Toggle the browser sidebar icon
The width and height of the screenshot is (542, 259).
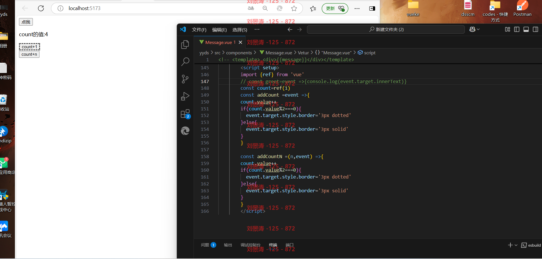point(372,8)
